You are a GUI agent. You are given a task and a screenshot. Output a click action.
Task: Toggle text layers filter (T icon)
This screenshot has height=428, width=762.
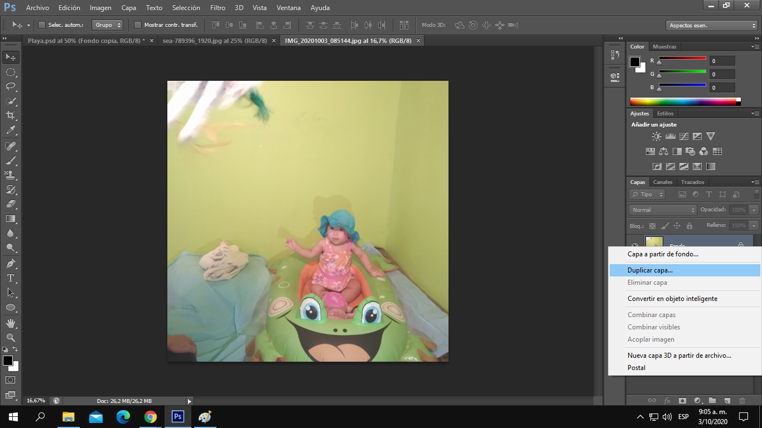click(708, 194)
